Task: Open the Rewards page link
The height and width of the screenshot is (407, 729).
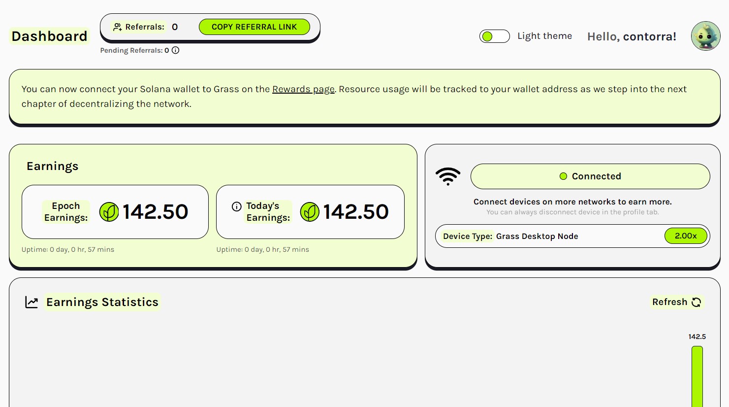Action: pyautogui.click(x=303, y=89)
